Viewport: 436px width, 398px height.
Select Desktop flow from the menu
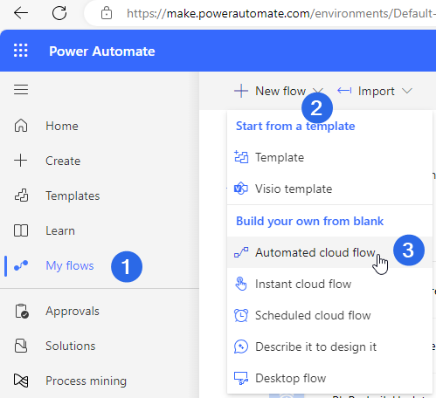290,378
